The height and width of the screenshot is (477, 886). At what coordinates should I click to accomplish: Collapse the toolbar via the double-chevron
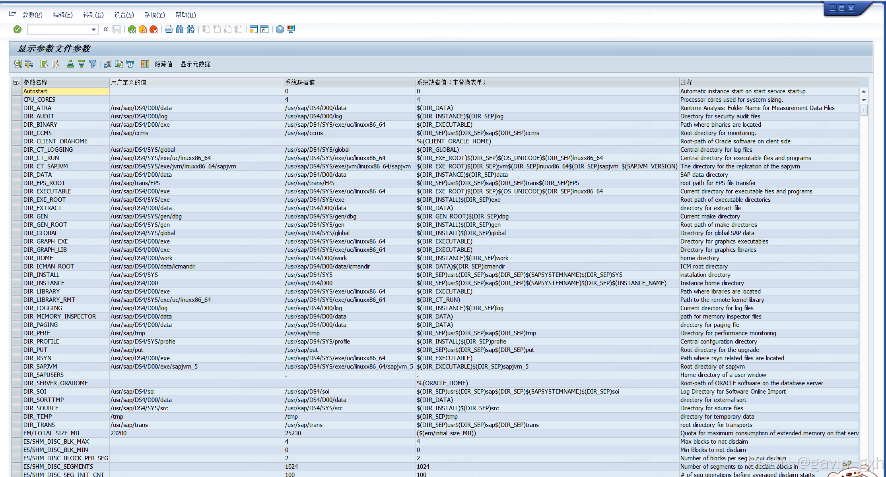105,29
